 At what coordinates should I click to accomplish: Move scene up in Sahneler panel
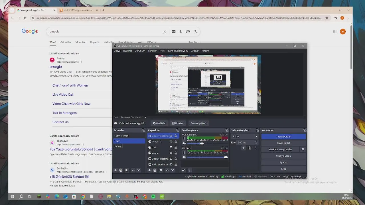point(133,170)
